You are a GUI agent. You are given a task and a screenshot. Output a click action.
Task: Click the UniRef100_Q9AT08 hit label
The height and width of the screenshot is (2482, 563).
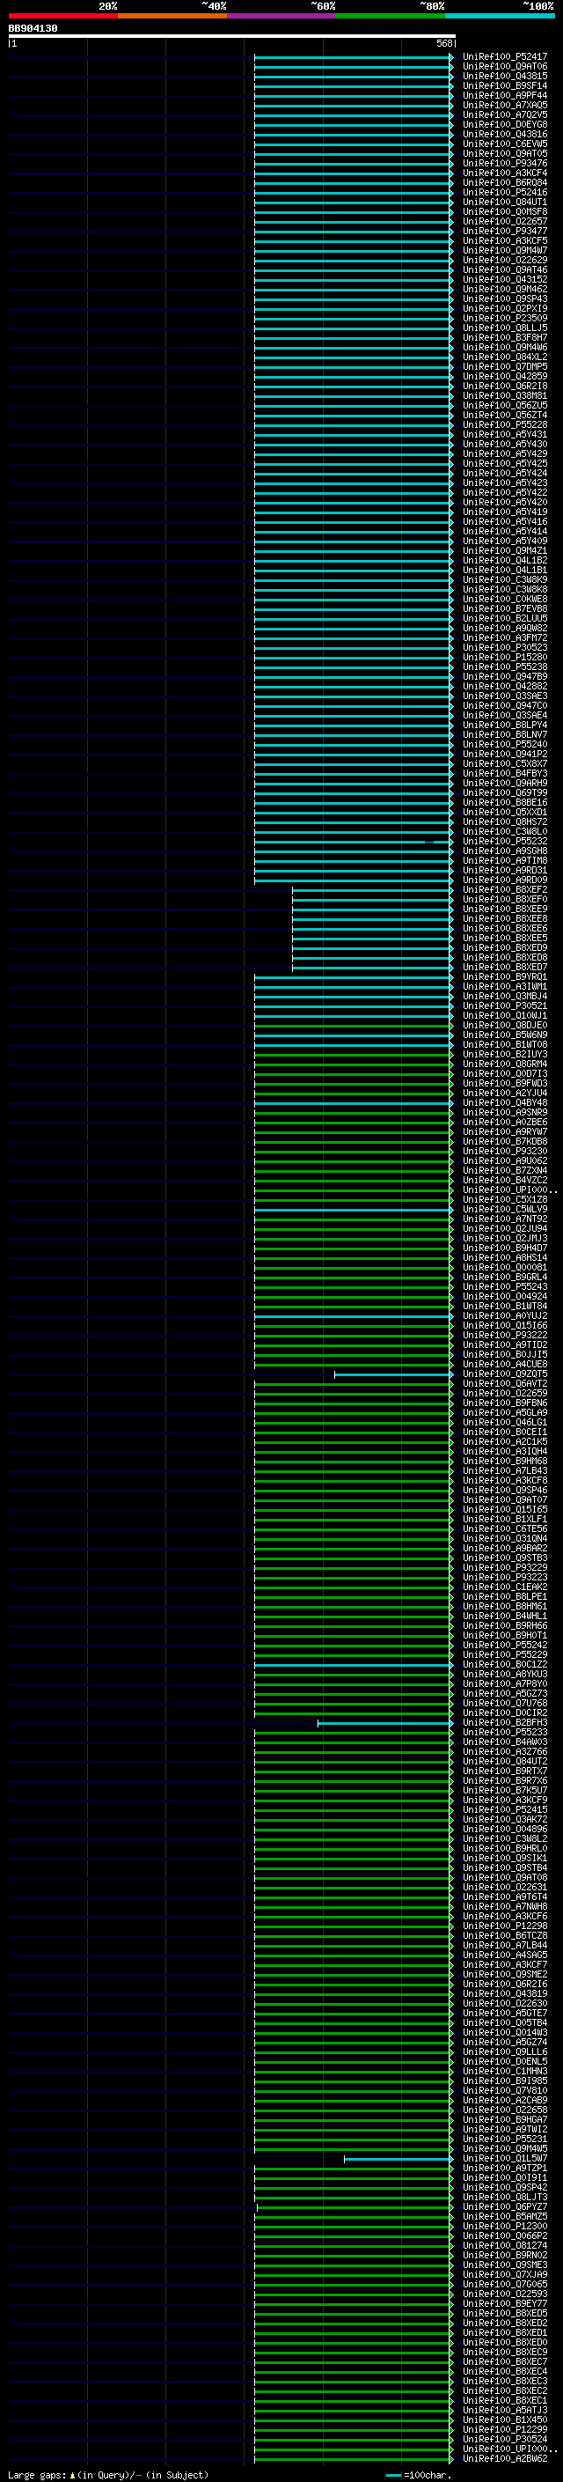point(505,1878)
